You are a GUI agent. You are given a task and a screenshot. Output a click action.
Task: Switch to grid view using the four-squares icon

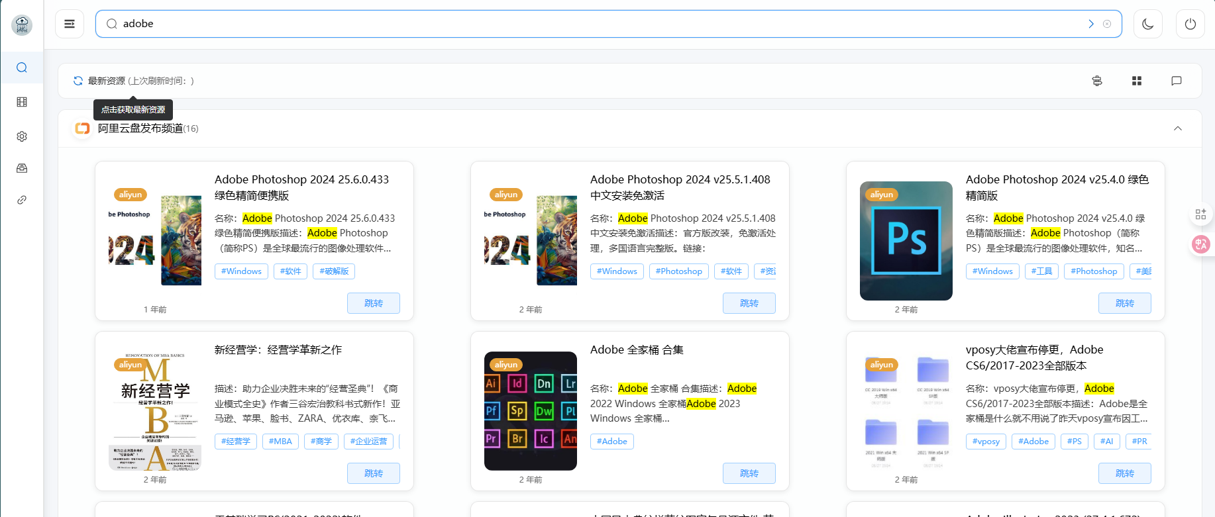pyautogui.click(x=1137, y=81)
